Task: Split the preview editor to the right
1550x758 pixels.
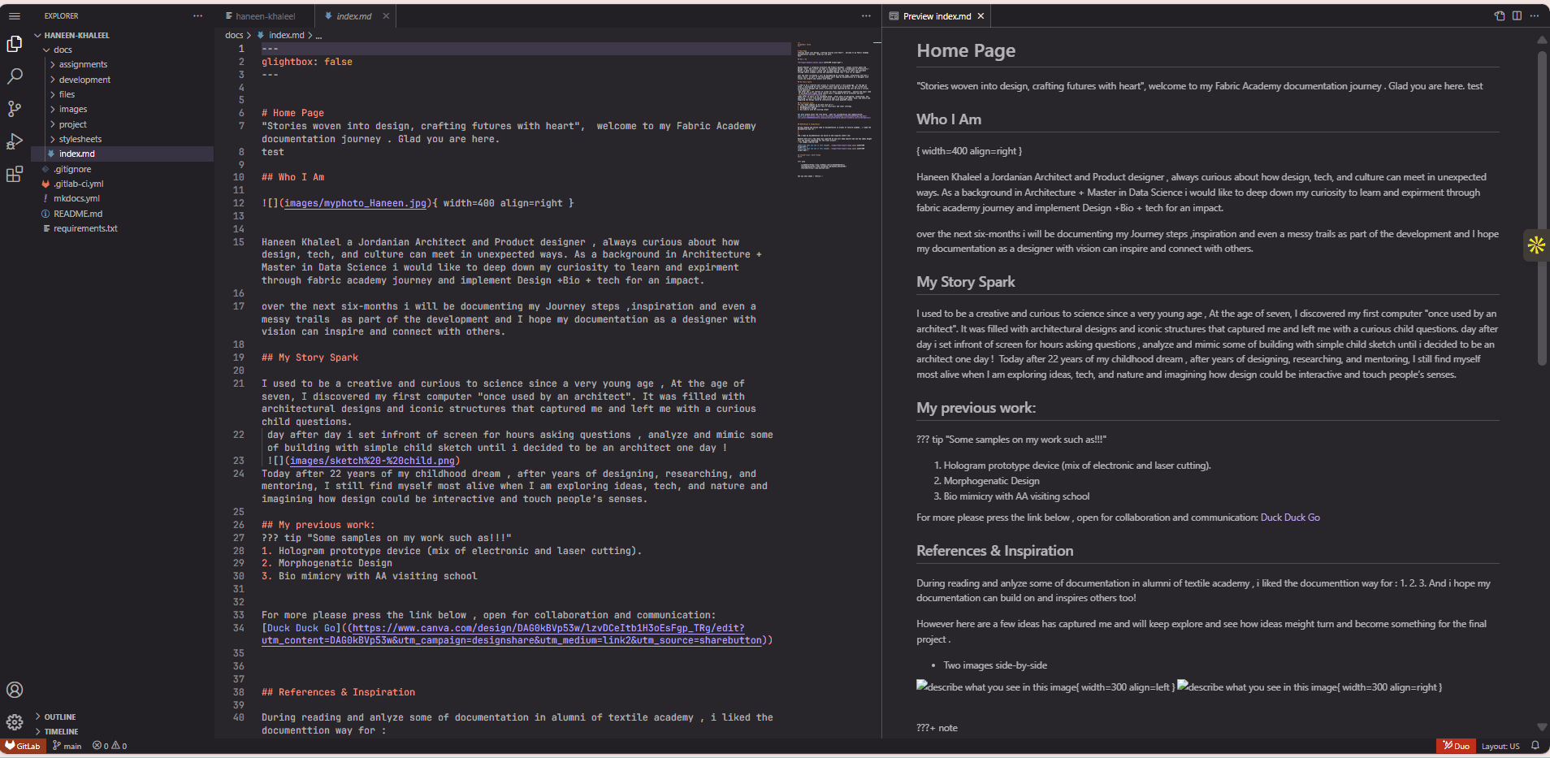Action: [x=1517, y=15]
